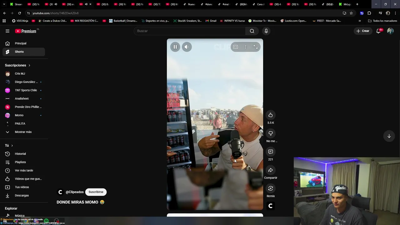Open Cris MJ subscription

(x=24, y=73)
